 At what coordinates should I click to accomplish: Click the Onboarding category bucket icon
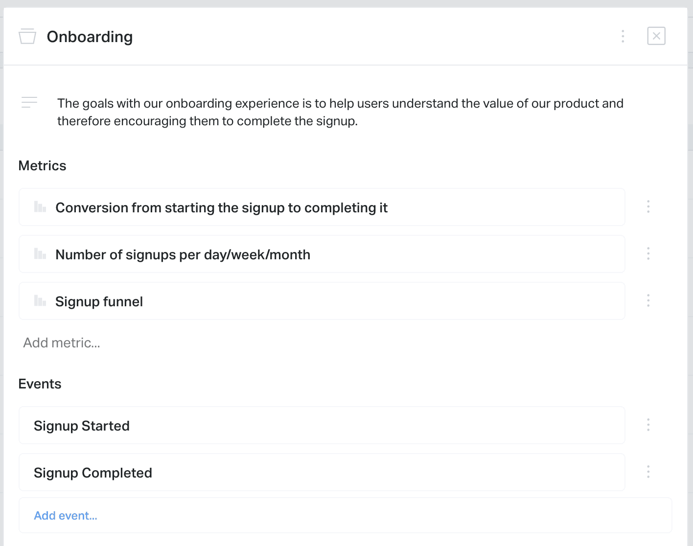(27, 36)
